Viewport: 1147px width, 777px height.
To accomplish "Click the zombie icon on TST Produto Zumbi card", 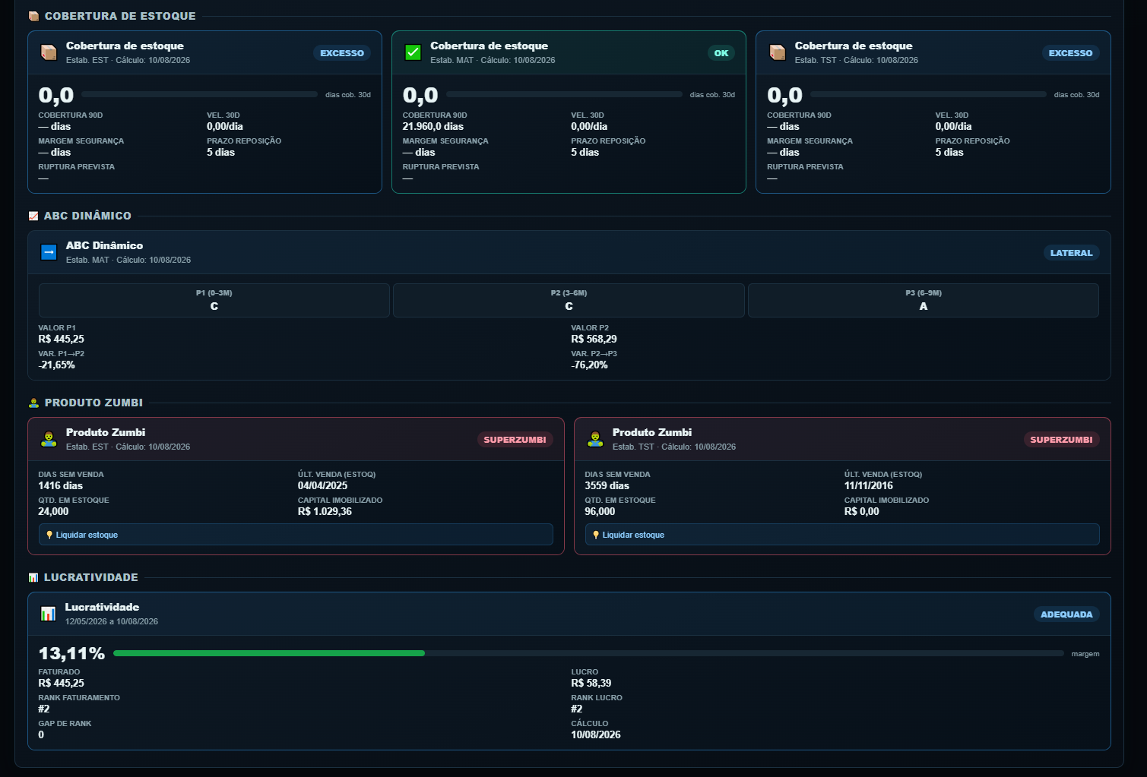I will [595, 439].
